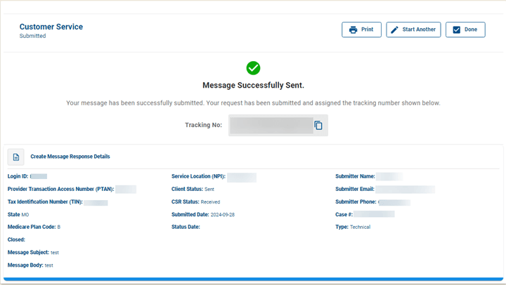Click the Login ID label
Screen dimensions: 506x285
18,176
